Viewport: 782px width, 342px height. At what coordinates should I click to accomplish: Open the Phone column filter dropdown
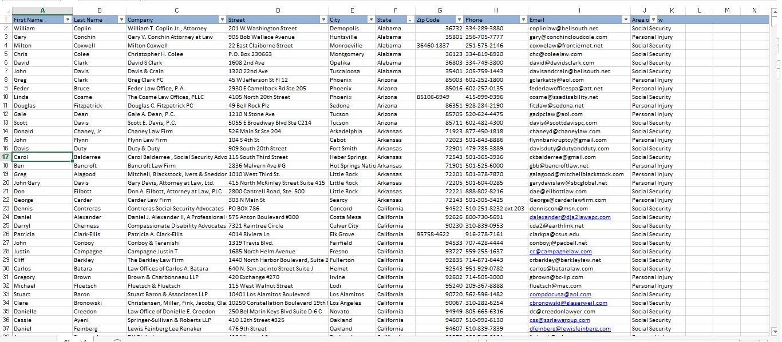[523, 20]
